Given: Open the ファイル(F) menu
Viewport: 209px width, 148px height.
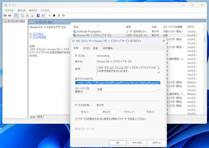Looking at the screenshot, I should click(x=9, y=10).
